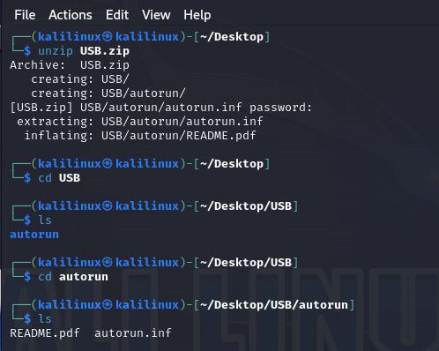Click the 'creating: USB/' output line
This screenshot has width=439, height=351.
(x=80, y=79)
